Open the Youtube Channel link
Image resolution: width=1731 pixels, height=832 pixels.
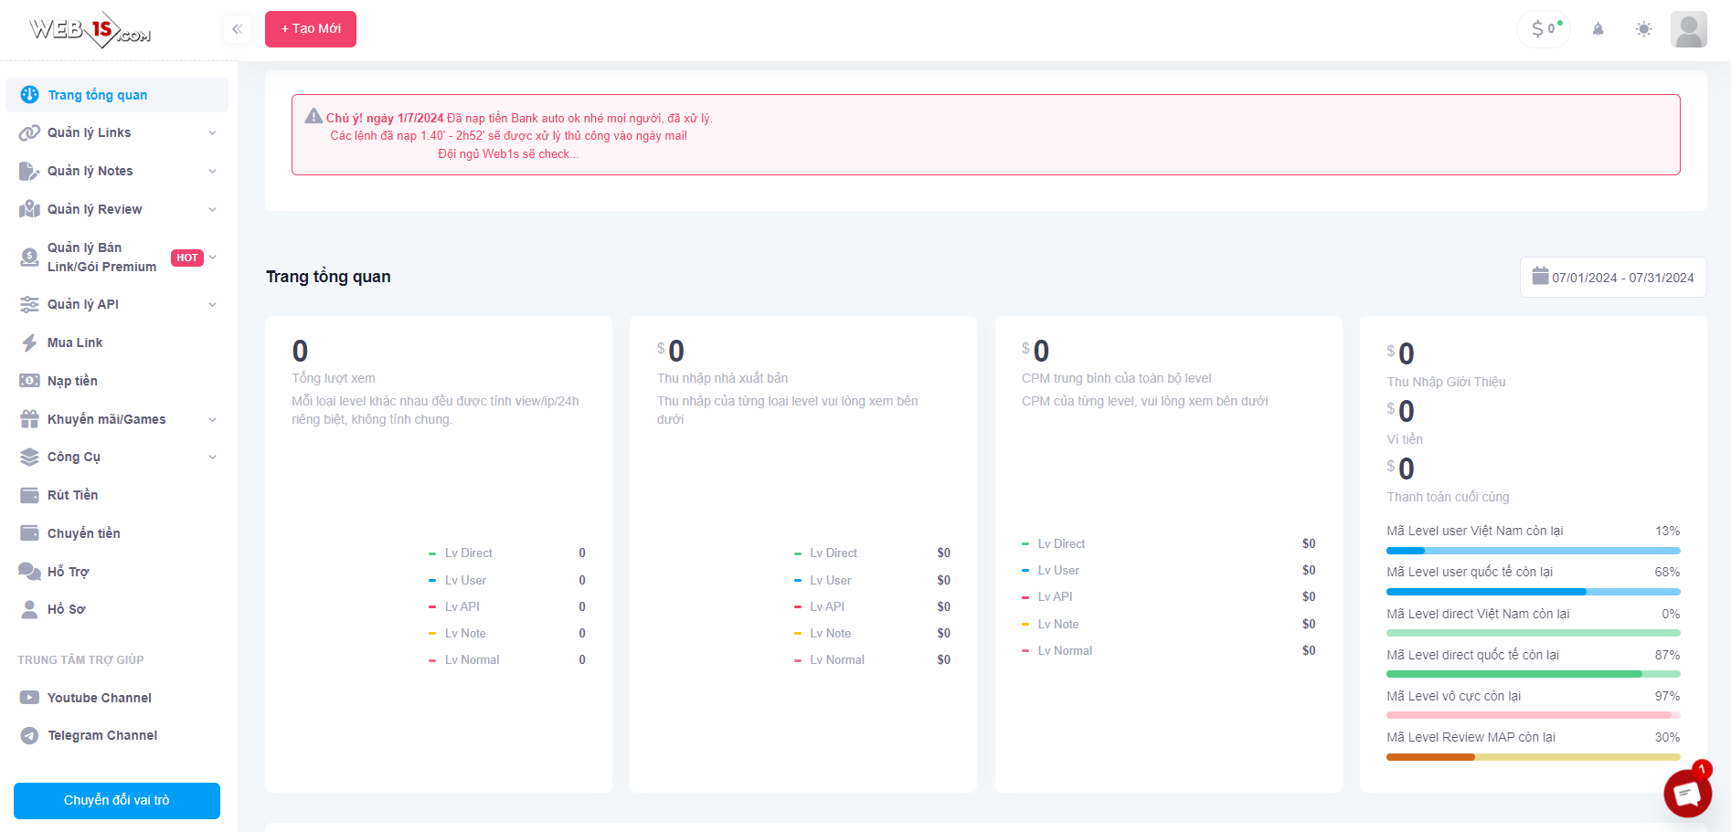117,698
